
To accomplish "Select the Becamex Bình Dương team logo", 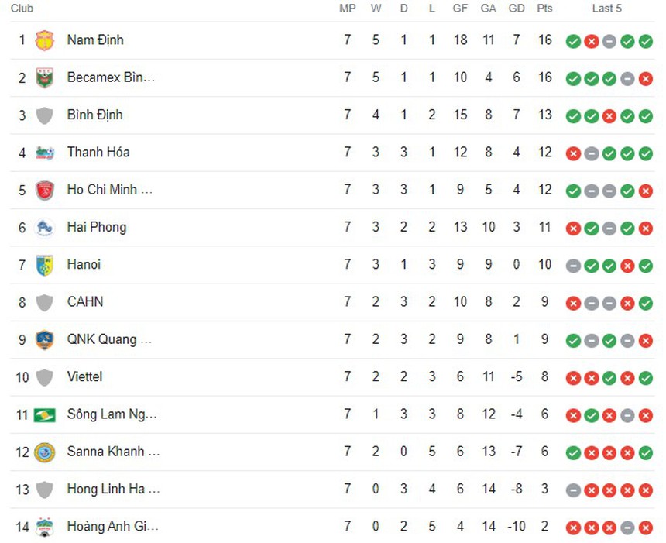I will [x=44, y=77].
